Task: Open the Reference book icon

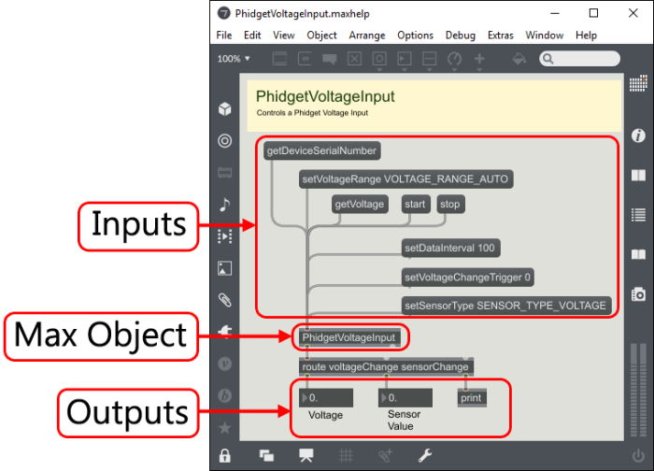Action: (638, 175)
